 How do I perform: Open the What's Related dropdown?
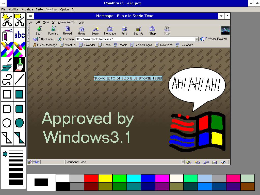click(x=213, y=39)
